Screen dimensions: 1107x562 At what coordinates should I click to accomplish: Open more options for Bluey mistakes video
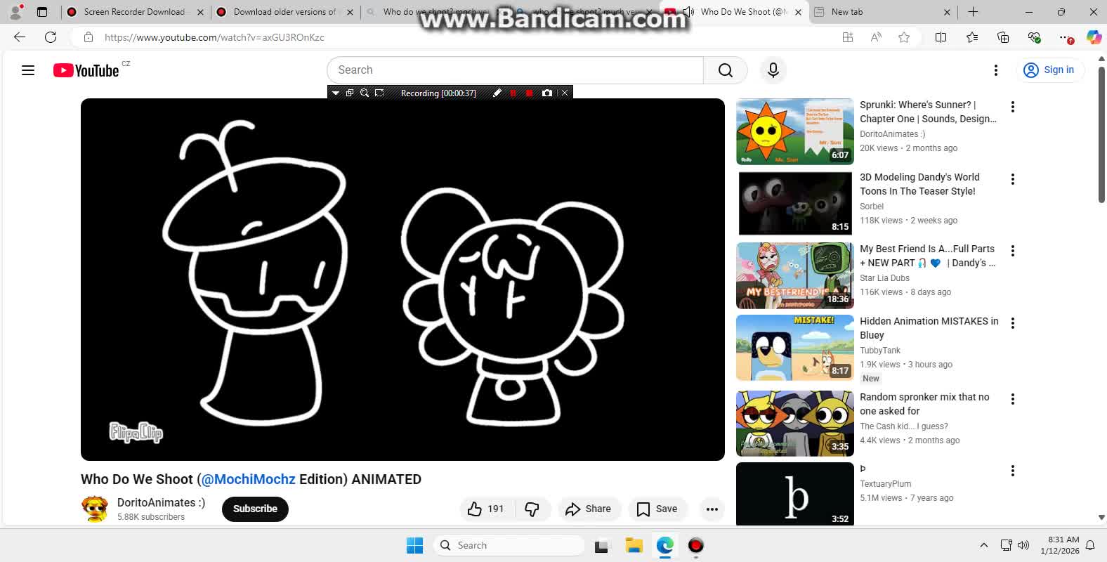(1012, 323)
